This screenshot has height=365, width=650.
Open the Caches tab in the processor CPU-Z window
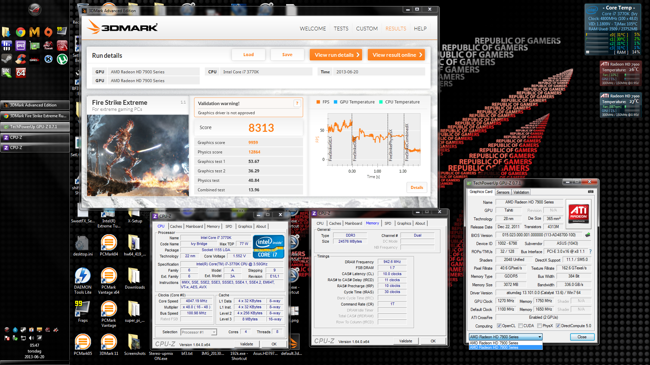point(176,226)
